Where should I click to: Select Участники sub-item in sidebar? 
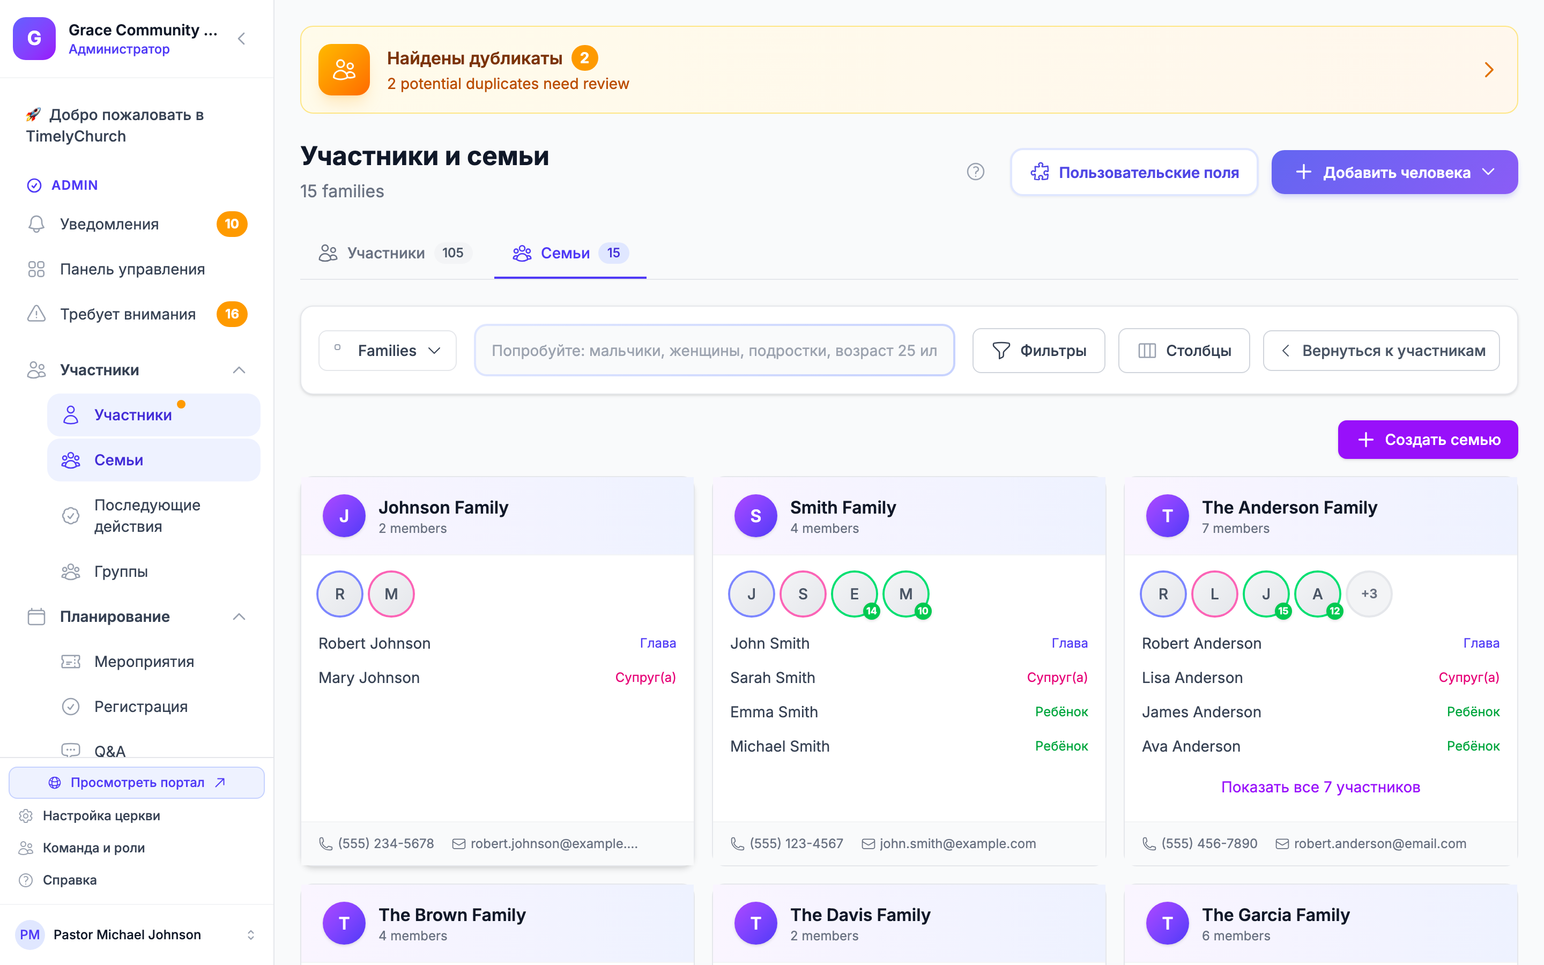coord(154,415)
